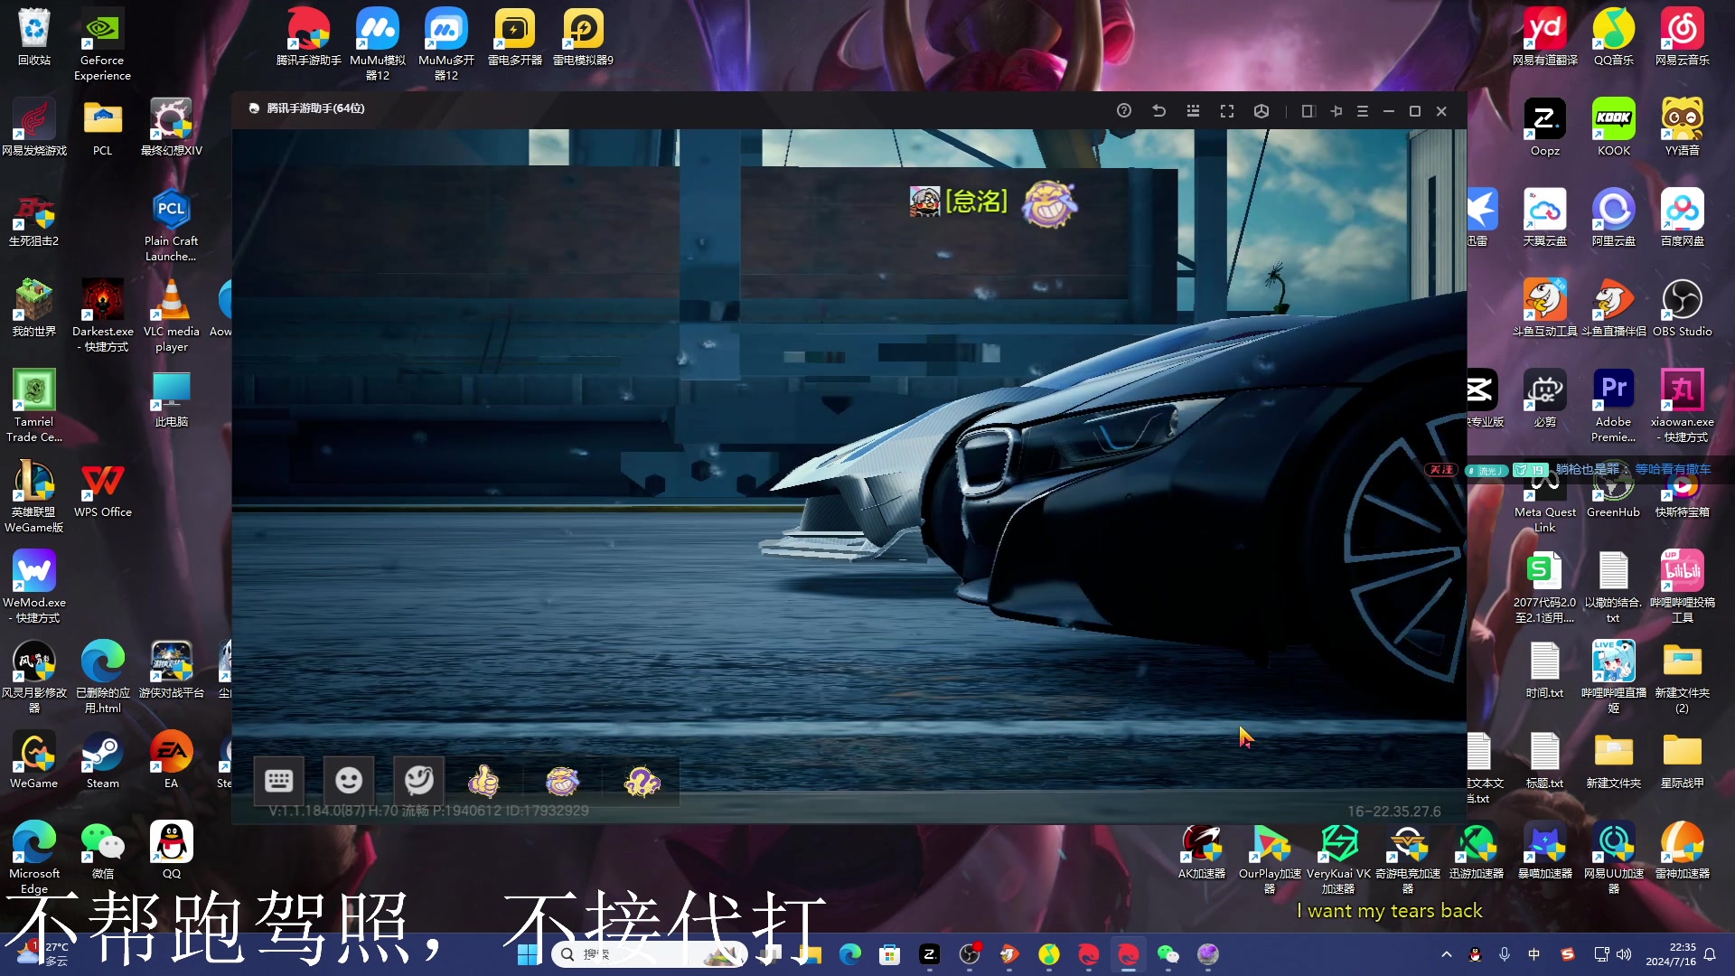Click the 关注 follow badge in overlay
This screenshot has width=1735, height=976.
[x=1441, y=470]
